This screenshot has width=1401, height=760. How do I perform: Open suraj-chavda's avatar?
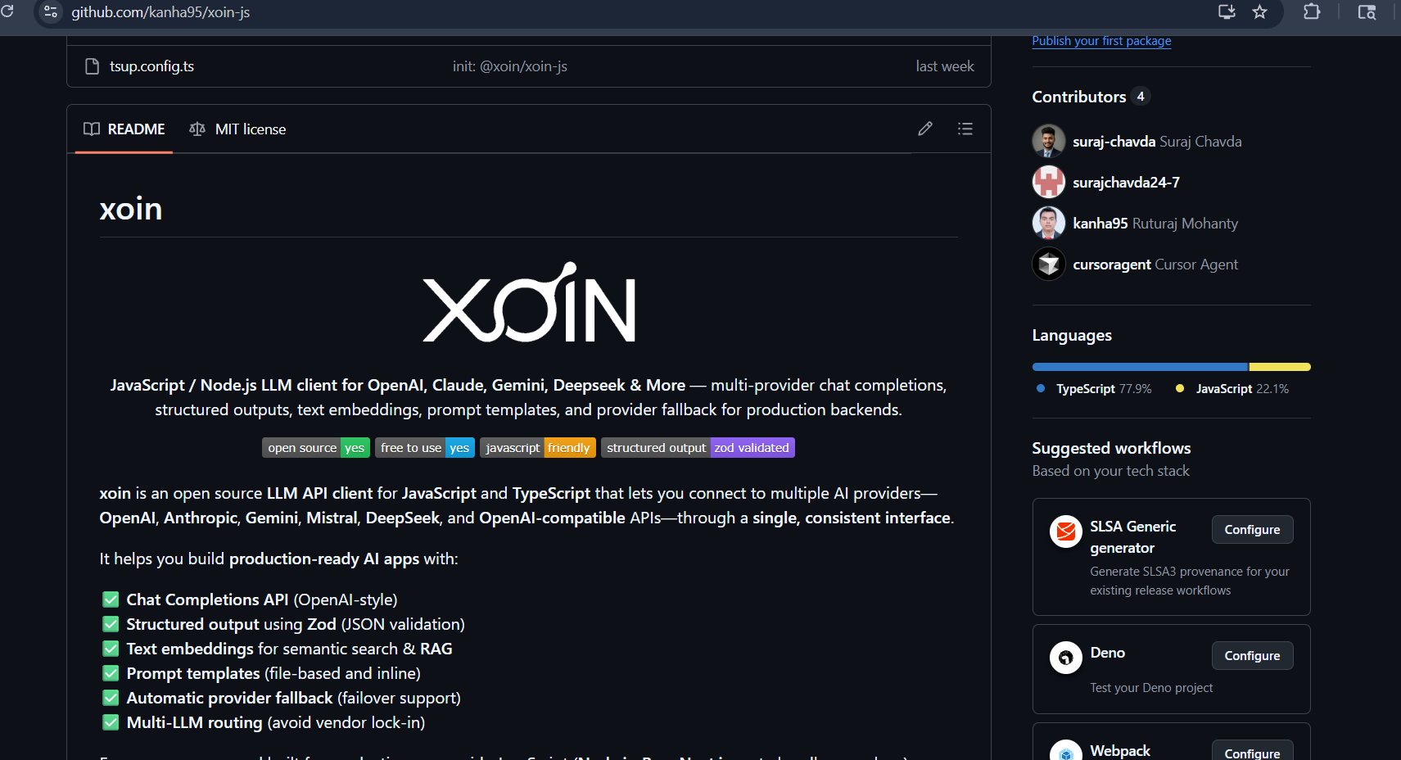(1049, 141)
